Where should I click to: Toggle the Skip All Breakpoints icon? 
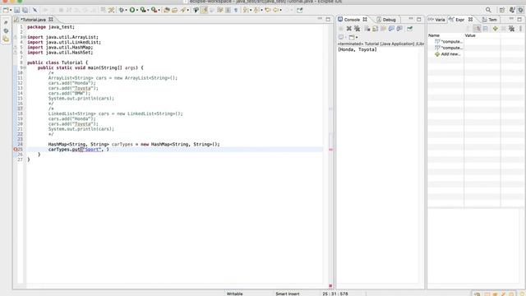[35, 10]
